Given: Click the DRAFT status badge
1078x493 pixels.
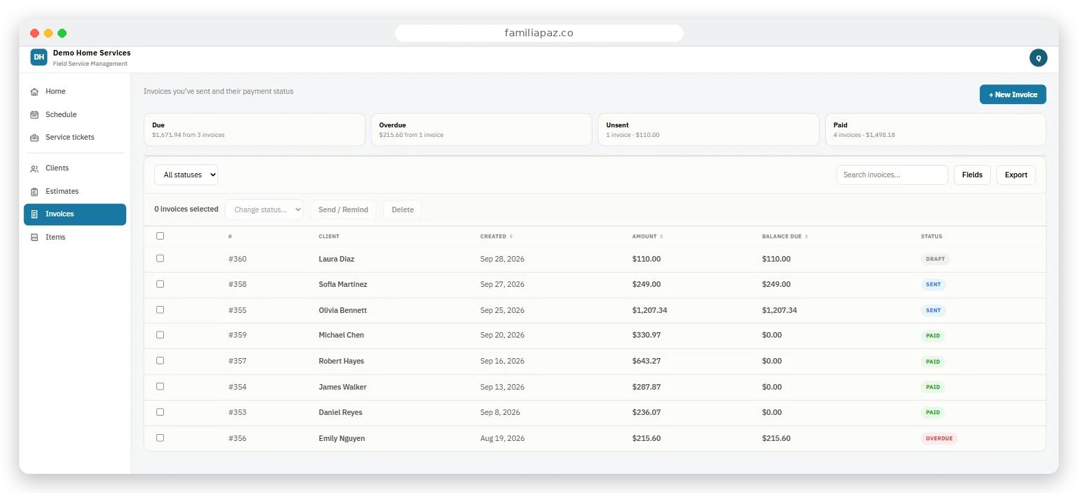Looking at the screenshot, I should point(935,259).
